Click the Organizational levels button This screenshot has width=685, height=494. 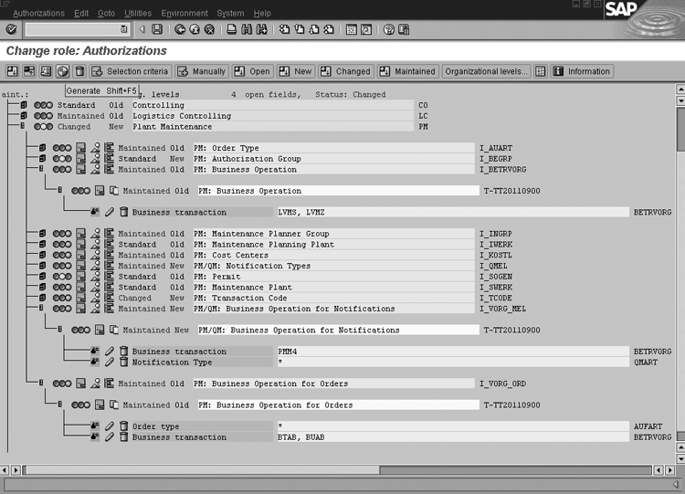pyautogui.click(x=486, y=71)
